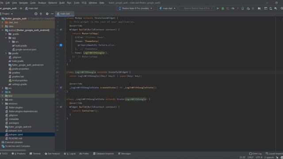The height and width of the screenshot is (159, 283).
Task: Select .metadata file in tree
Action: click(14, 119)
